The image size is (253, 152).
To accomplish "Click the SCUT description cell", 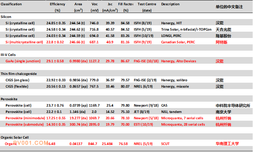I will coord(165,144).
